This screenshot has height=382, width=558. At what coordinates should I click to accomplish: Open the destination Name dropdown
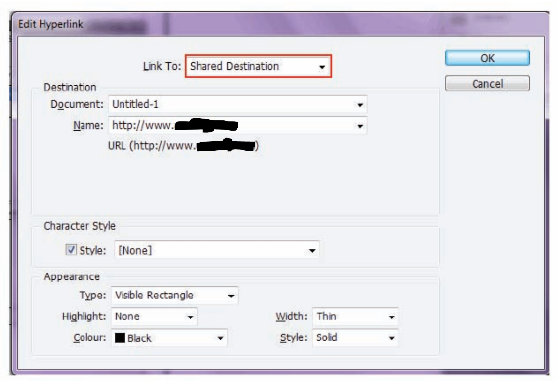tap(360, 126)
